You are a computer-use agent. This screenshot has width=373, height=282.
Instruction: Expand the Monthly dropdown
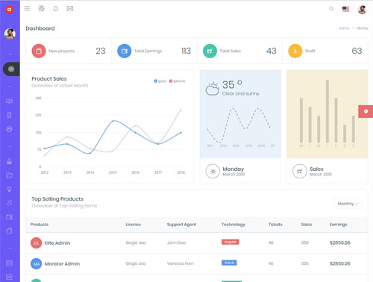coord(348,204)
